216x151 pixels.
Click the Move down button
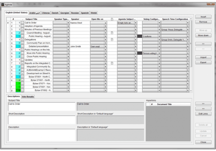point(203,35)
